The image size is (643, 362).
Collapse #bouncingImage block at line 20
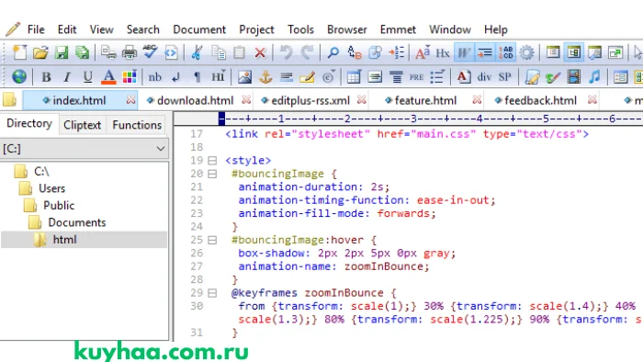point(212,174)
